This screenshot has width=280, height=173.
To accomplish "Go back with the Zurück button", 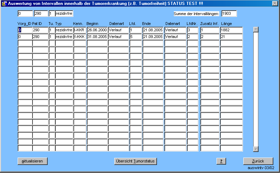I will 258,161.
